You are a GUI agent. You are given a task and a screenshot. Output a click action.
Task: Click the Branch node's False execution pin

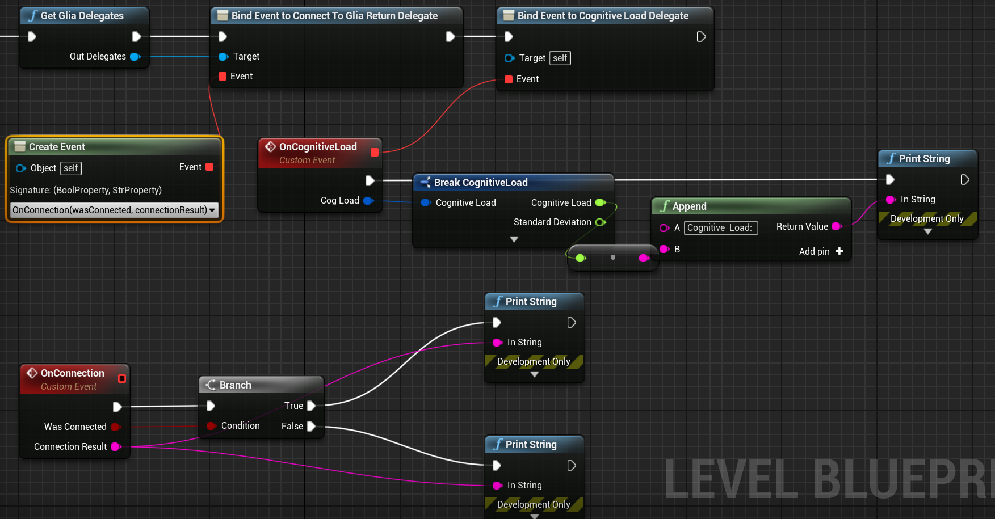(x=311, y=426)
